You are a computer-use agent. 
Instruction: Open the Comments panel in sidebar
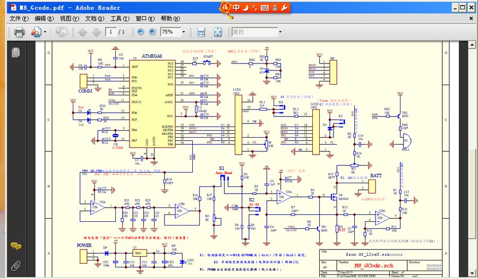pyautogui.click(x=16, y=246)
